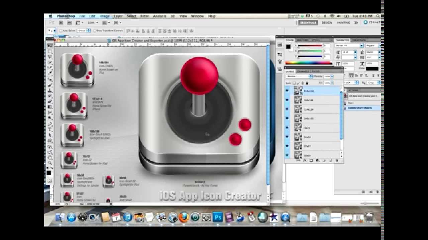The width and height of the screenshot is (428, 240).
Task: Switch to the Paths tab
Action: [x=316, y=71]
